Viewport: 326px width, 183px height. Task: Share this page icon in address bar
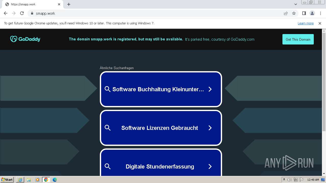[x=286, y=13]
